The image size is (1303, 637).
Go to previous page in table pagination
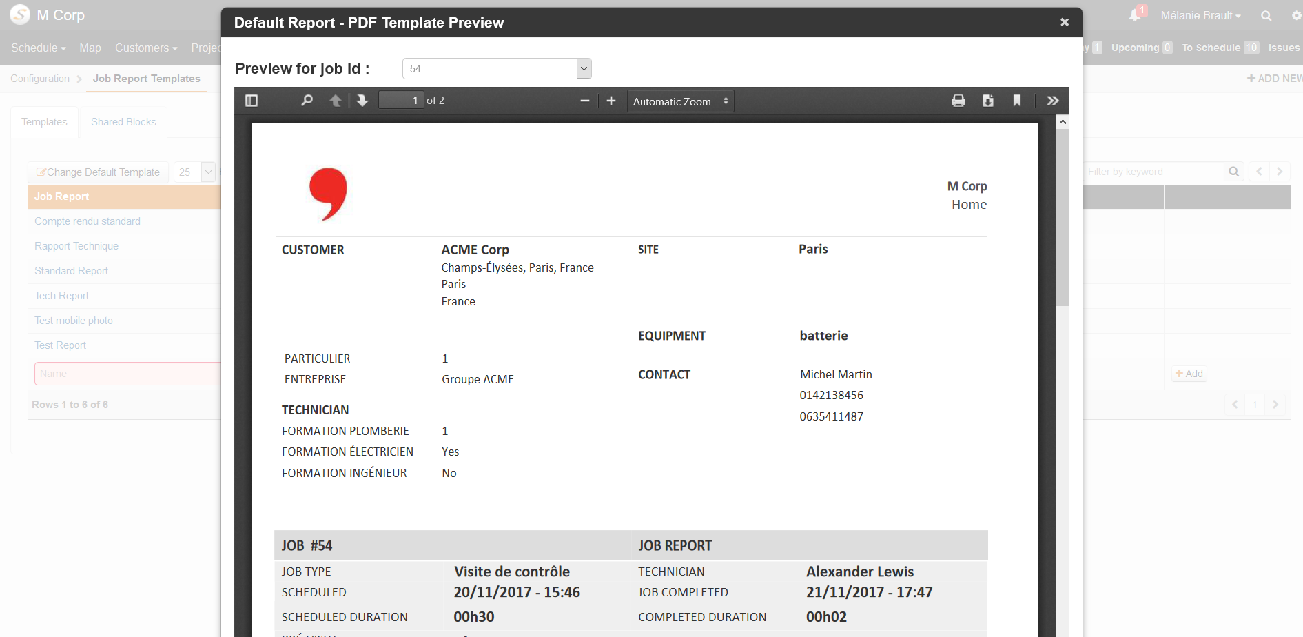point(1235,405)
